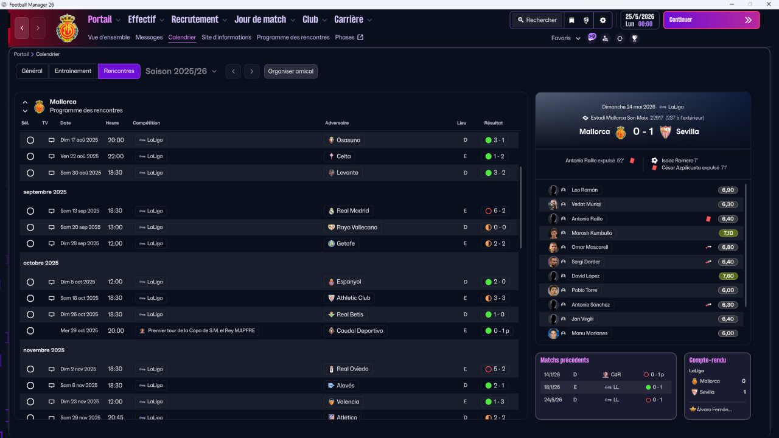Click the Rechercher search button
This screenshot has width=779, height=438.
pos(537,20)
